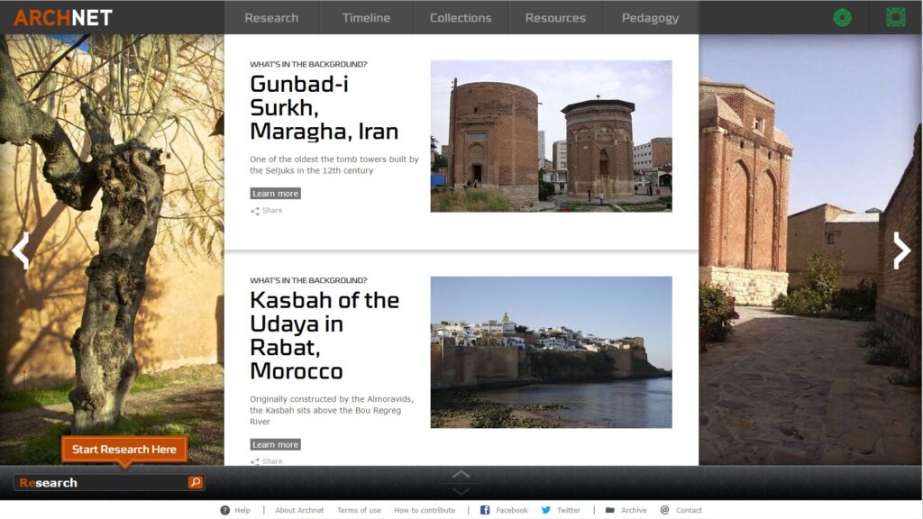Open the Kasbah of the Udaya photo

click(551, 352)
